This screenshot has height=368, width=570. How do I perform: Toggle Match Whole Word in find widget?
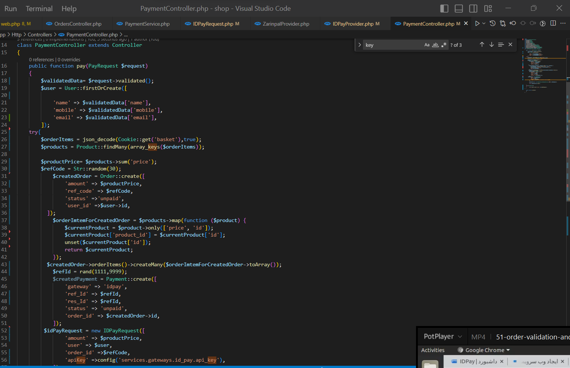click(x=435, y=45)
